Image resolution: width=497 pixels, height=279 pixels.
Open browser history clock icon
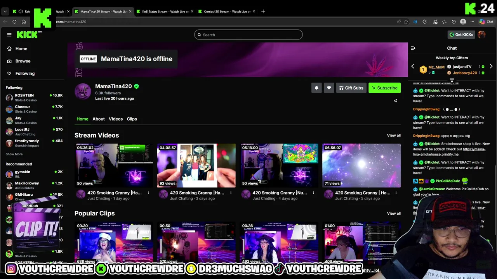tap(454, 22)
